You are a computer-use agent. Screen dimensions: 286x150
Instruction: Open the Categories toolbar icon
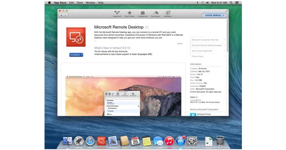point(143,14)
